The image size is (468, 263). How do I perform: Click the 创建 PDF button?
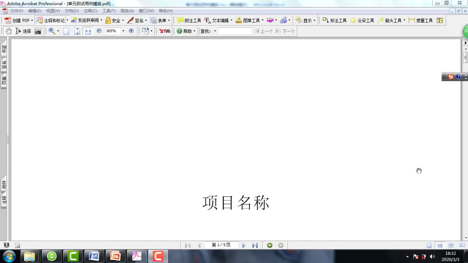click(x=17, y=20)
